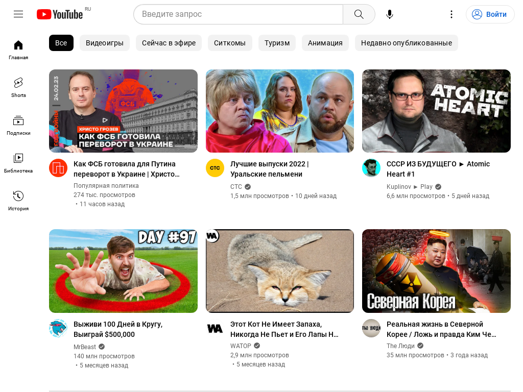Open Подписки in the sidebar

[18, 126]
